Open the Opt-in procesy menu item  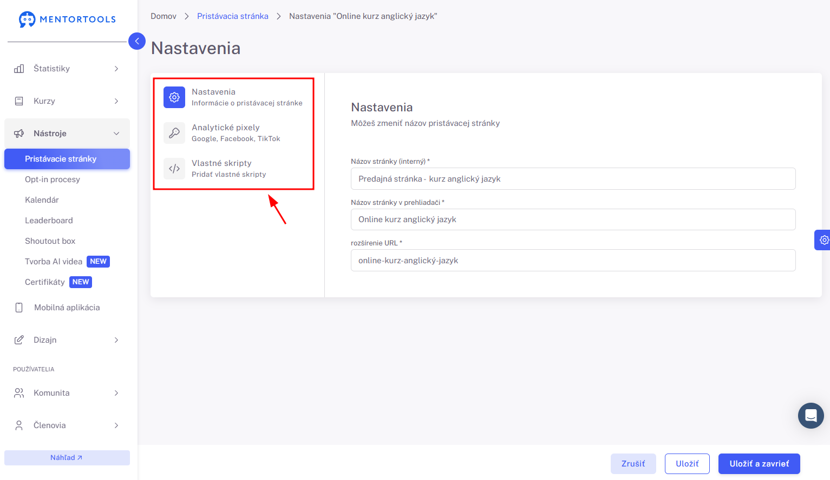(x=53, y=179)
